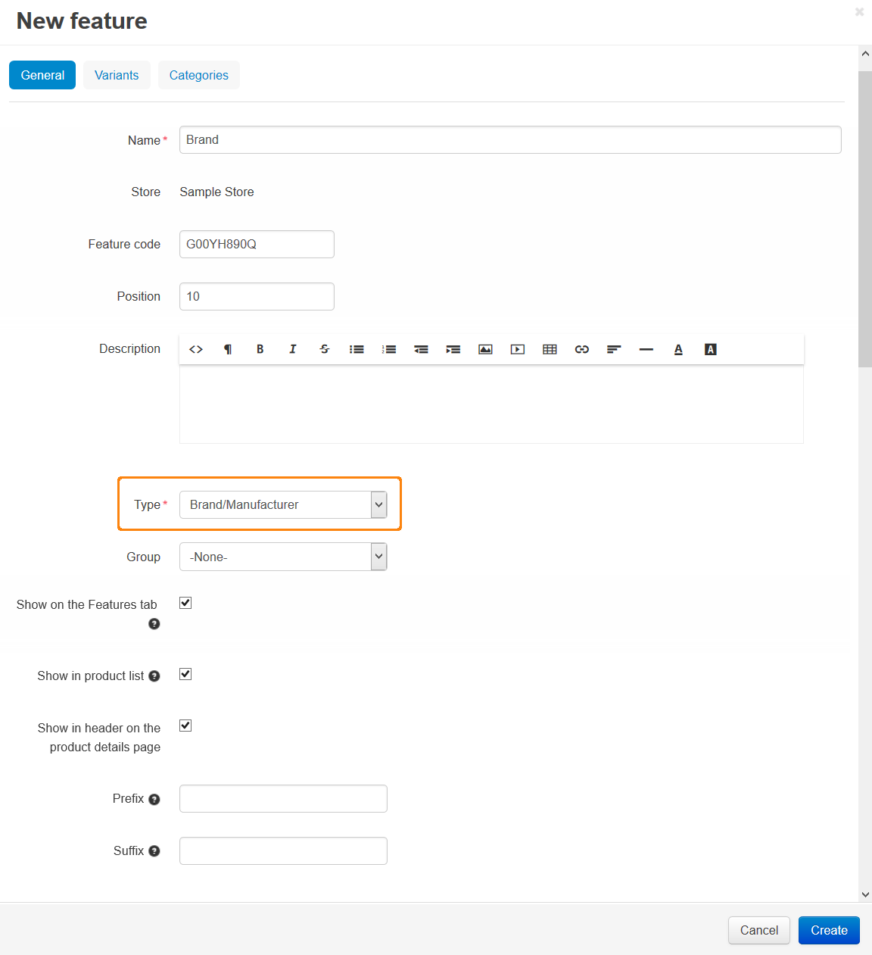Insert unordered bullet list in editor

tap(357, 349)
